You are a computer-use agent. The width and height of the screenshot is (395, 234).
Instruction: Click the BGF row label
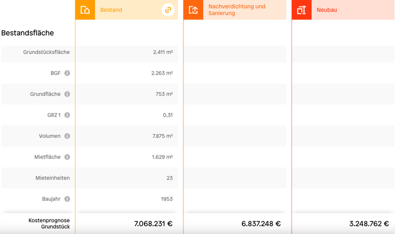pos(56,73)
